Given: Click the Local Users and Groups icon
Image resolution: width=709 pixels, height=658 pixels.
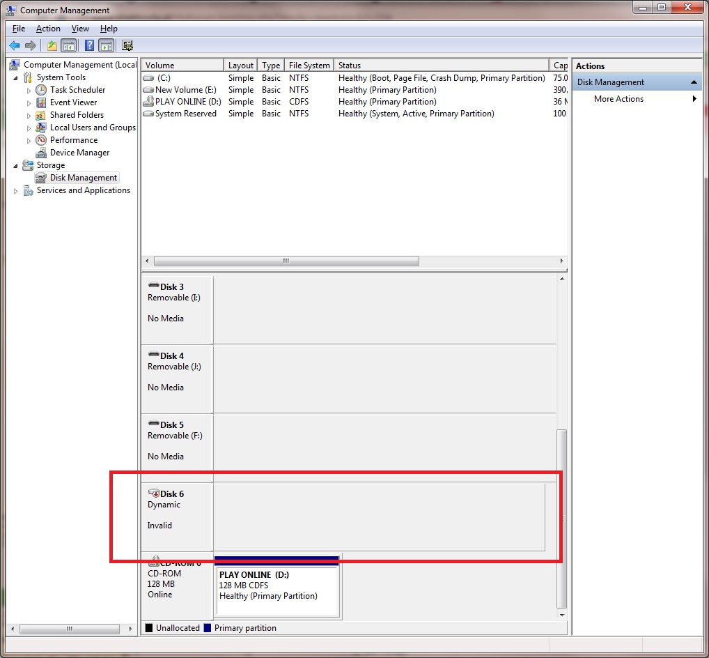Looking at the screenshot, I should pyautogui.click(x=41, y=128).
